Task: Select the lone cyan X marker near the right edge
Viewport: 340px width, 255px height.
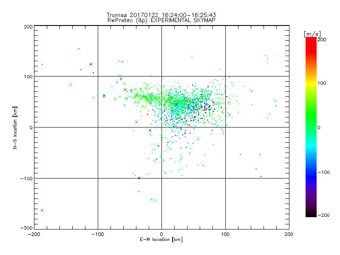Action: [275, 101]
